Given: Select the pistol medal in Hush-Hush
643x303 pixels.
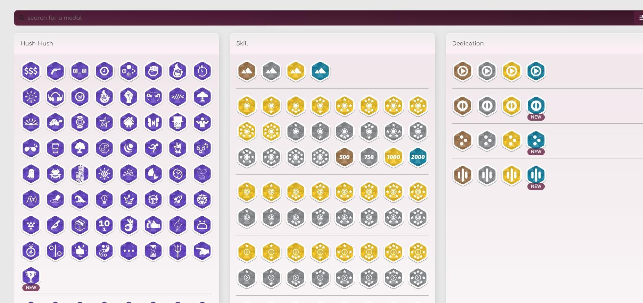Looking at the screenshot, I should point(55,71).
